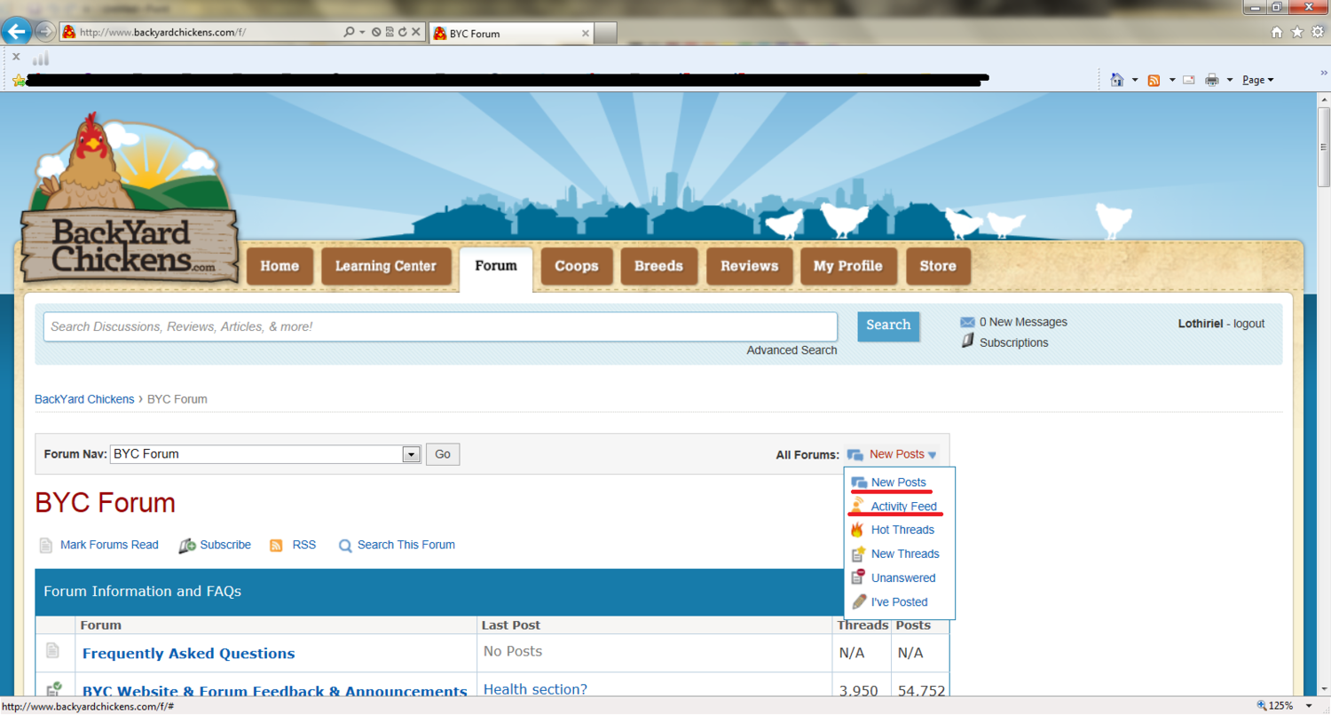Screen dimensions: 1331x715
Task: Click in the search discussions input field
Action: tap(439, 326)
